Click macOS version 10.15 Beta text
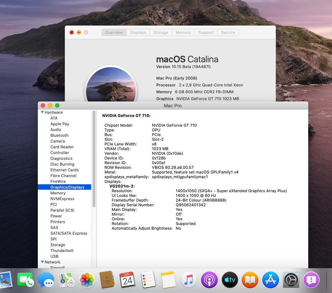332x293 pixels. 183,67
